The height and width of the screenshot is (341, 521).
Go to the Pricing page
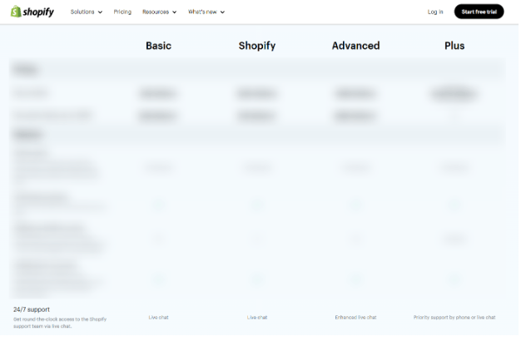[122, 12]
